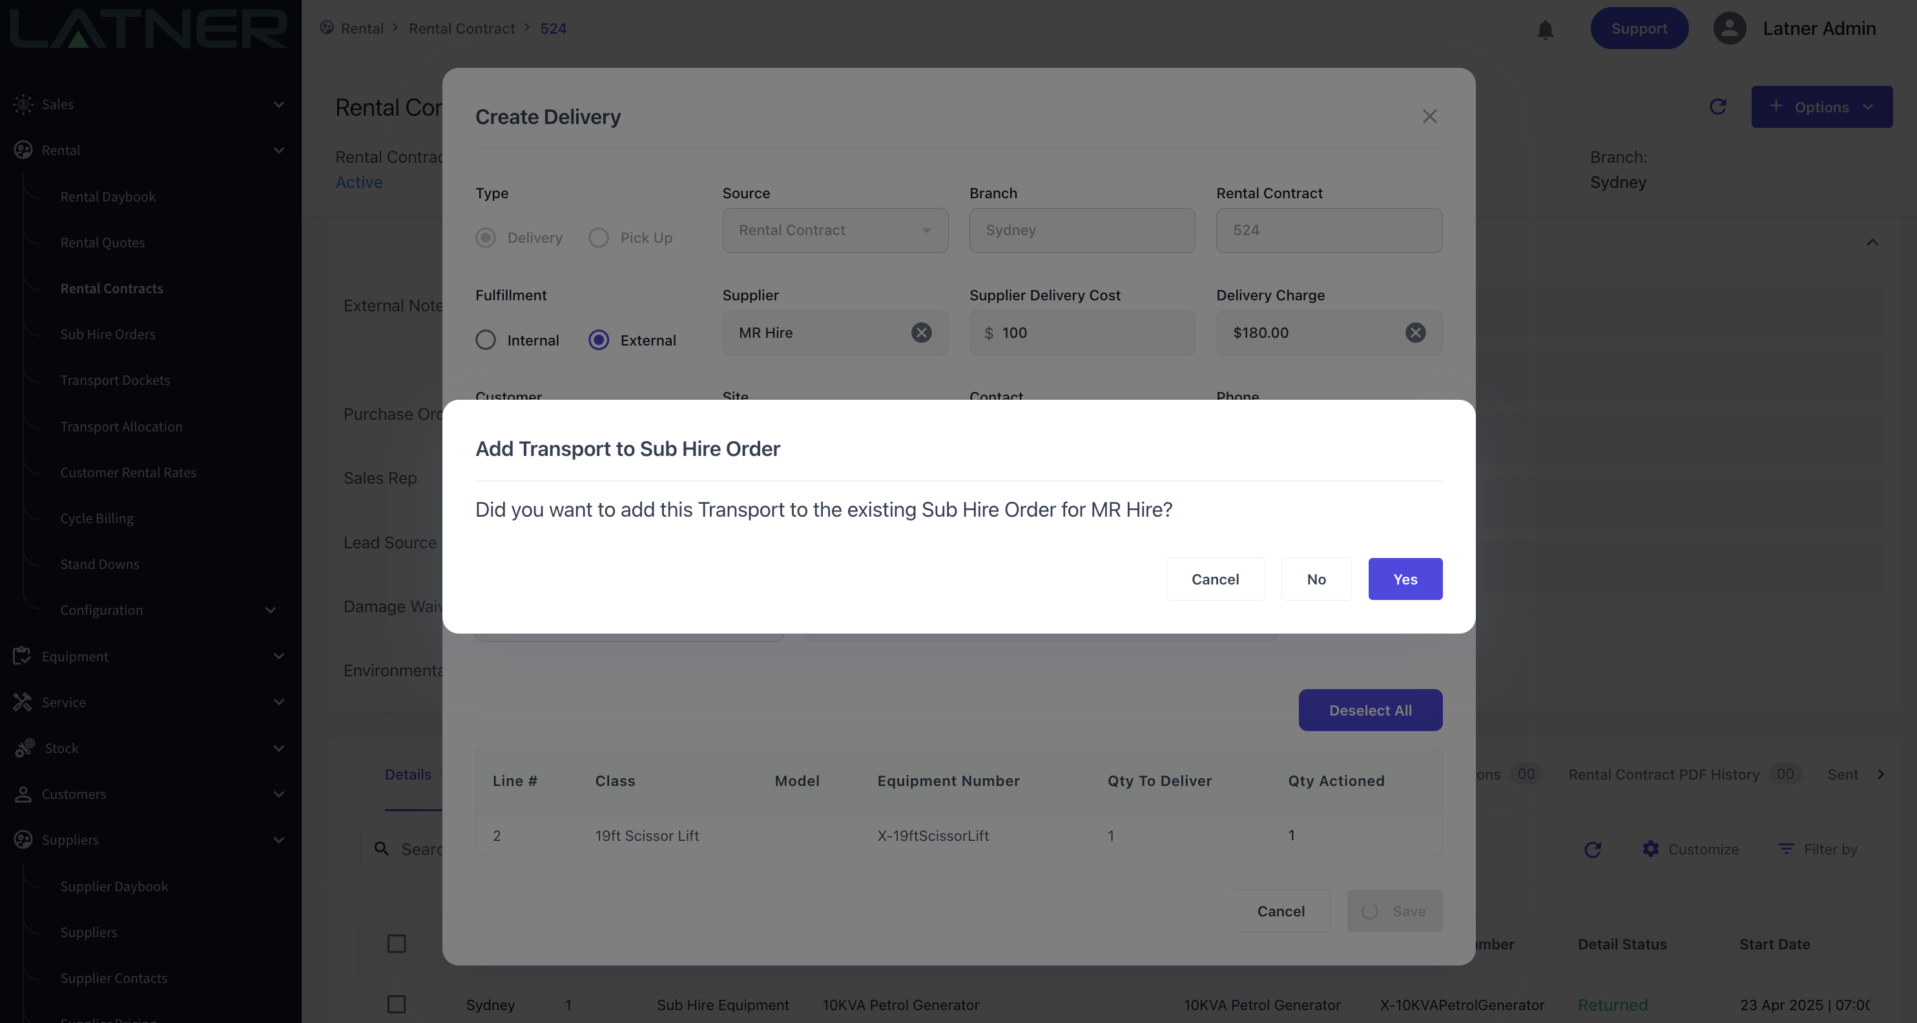
Task: Clear the MR Hire supplier field
Action: point(921,333)
